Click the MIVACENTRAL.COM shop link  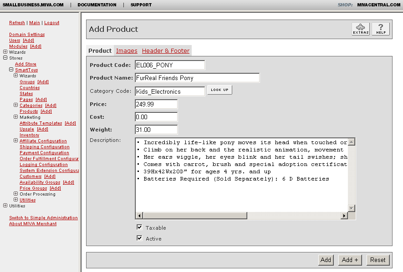click(x=378, y=5)
